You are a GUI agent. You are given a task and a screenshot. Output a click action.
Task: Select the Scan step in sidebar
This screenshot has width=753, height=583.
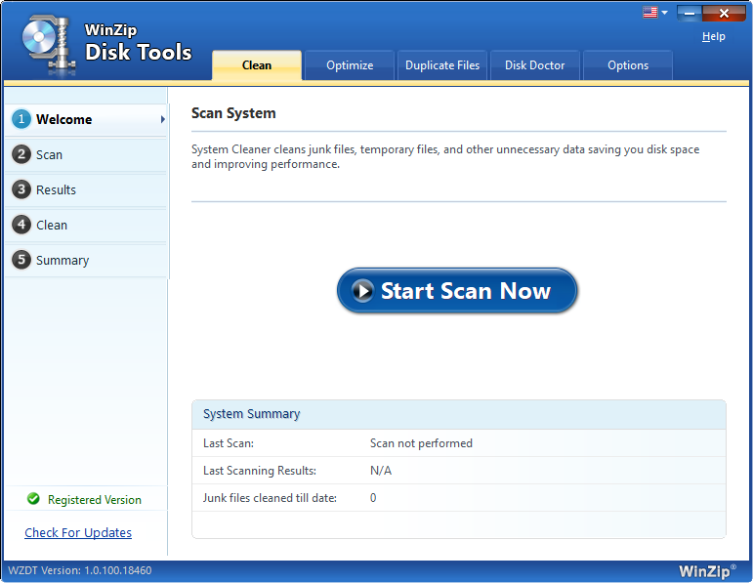click(x=87, y=154)
